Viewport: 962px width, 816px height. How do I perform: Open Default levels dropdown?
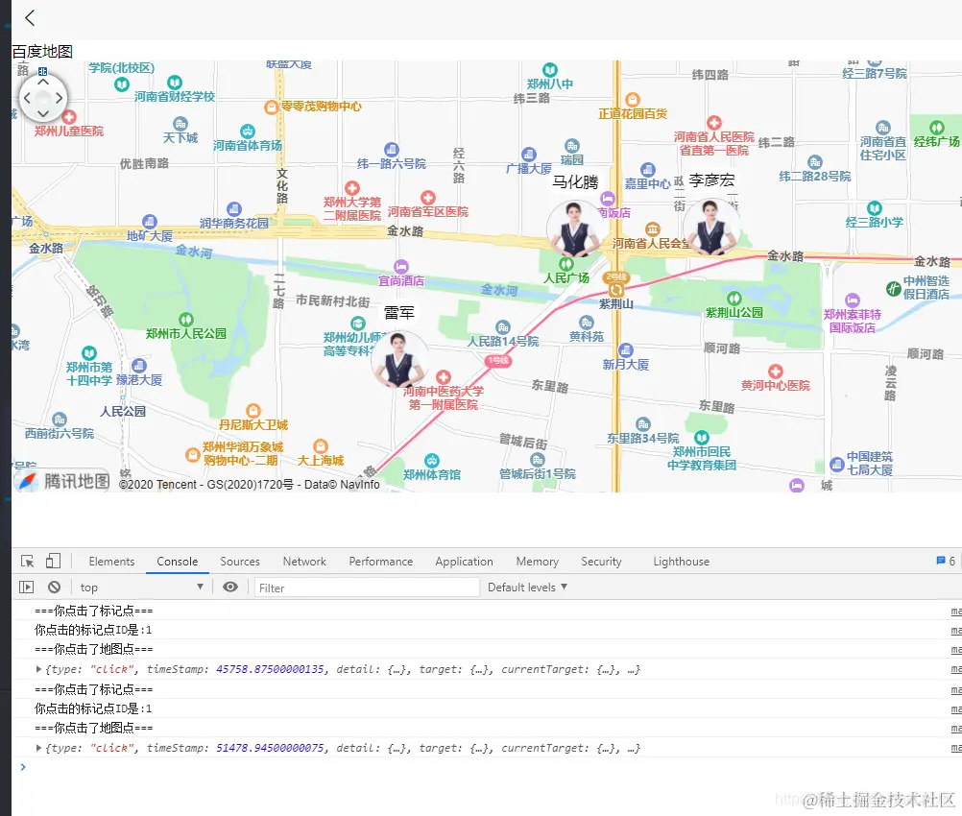(x=527, y=588)
